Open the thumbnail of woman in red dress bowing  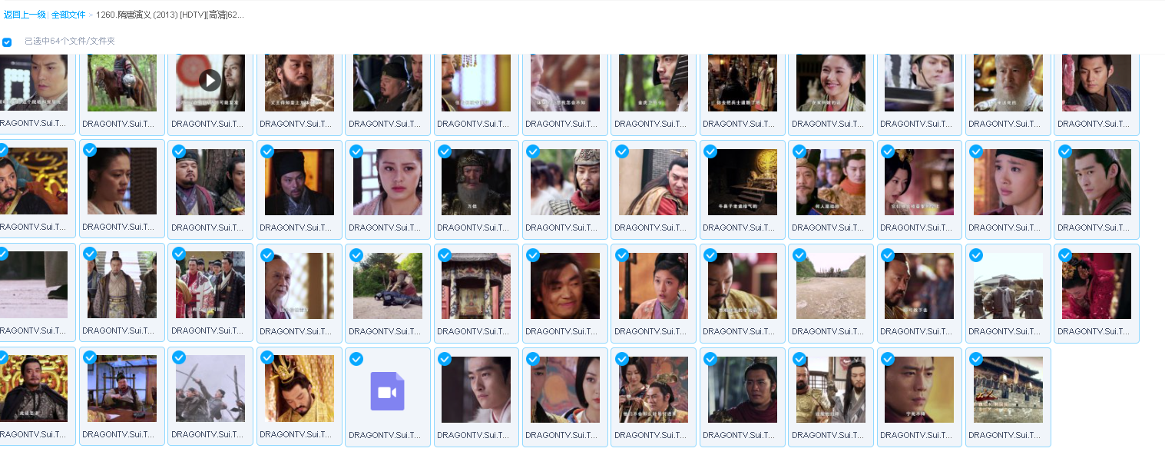(x=1096, y=285)
